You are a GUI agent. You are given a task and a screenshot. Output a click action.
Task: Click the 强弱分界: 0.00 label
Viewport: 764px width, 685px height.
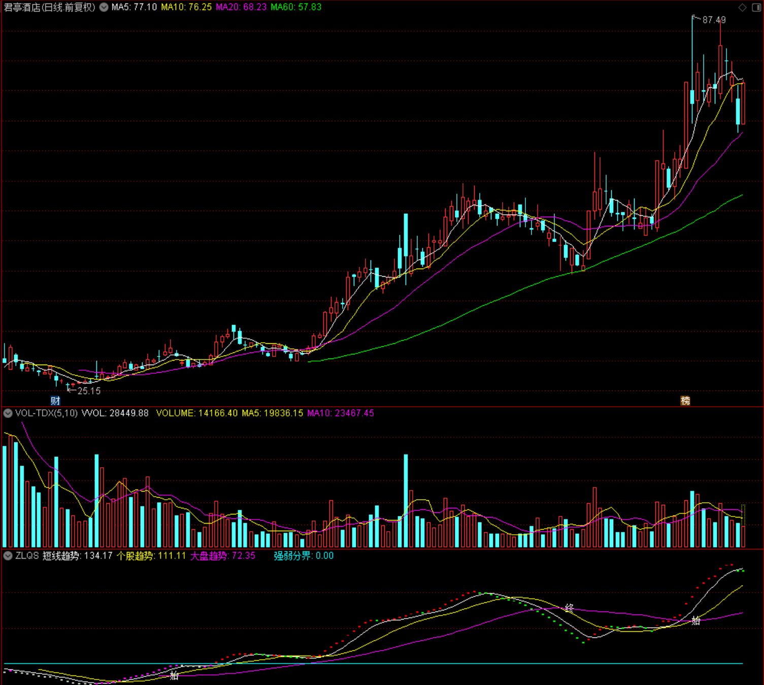304,556
